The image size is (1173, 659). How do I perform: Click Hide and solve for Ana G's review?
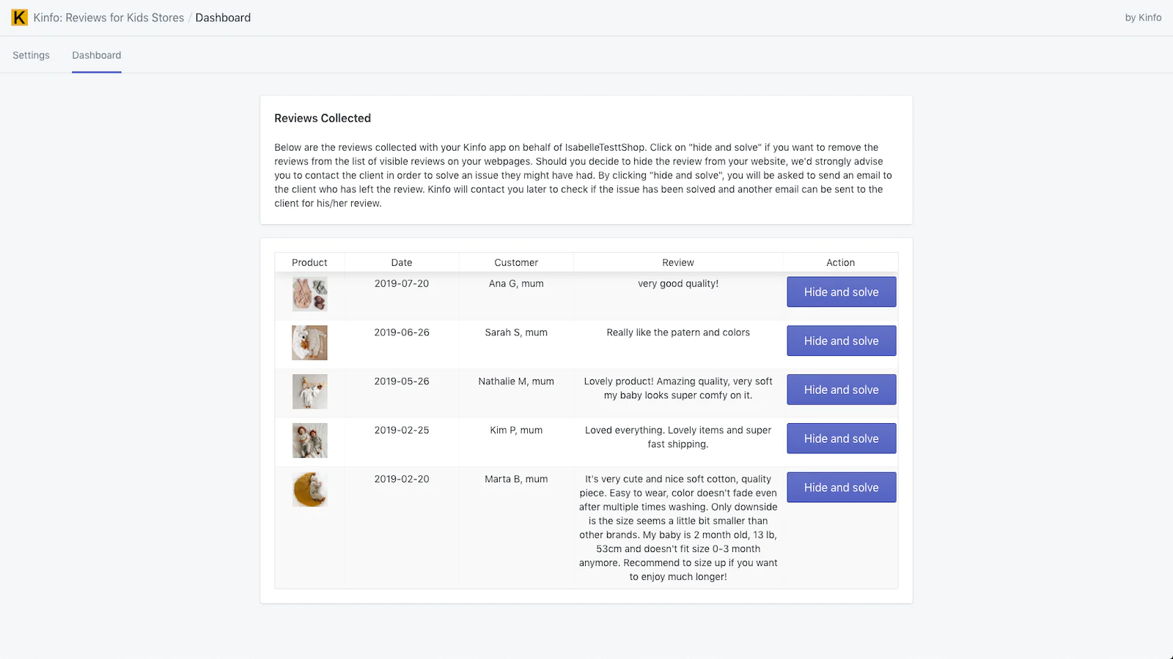[x=842, y=292]
